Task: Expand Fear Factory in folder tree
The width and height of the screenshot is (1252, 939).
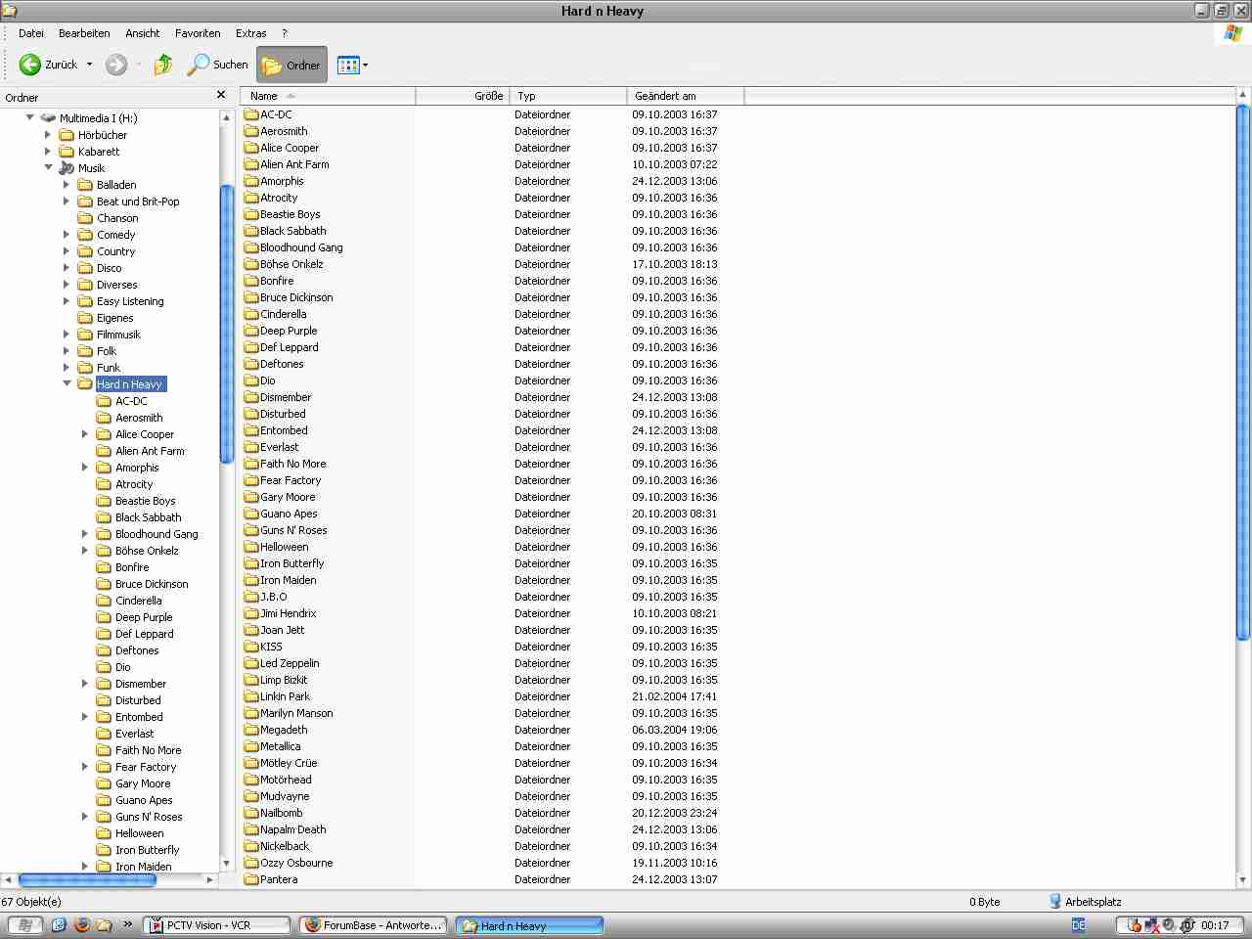Action: (85, 766)
